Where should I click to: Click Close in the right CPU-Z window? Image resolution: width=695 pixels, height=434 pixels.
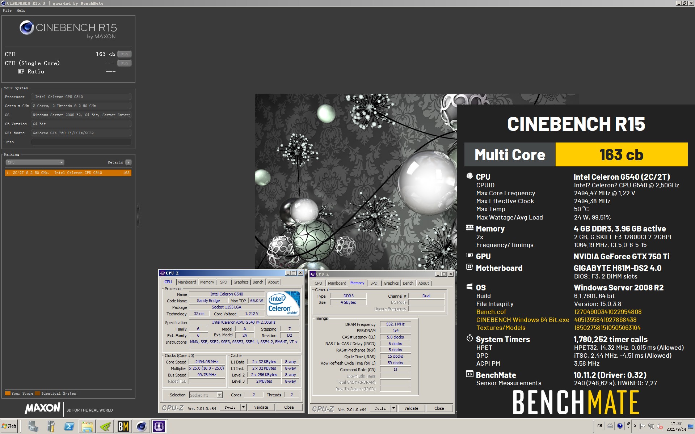(x=439, y=408)
